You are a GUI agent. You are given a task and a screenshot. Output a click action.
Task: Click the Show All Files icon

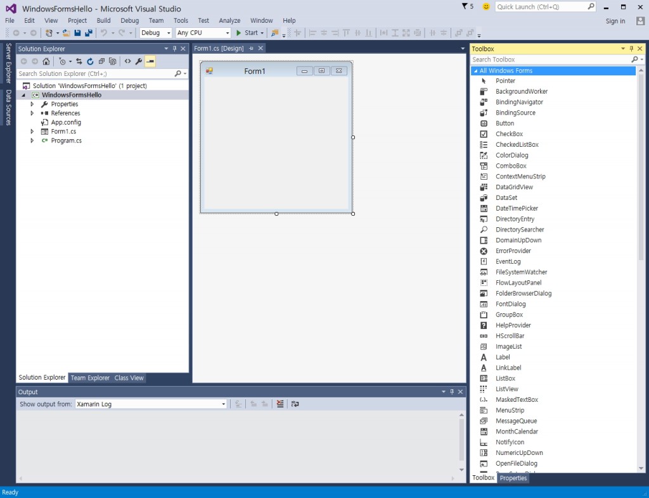tap(113, 61)
